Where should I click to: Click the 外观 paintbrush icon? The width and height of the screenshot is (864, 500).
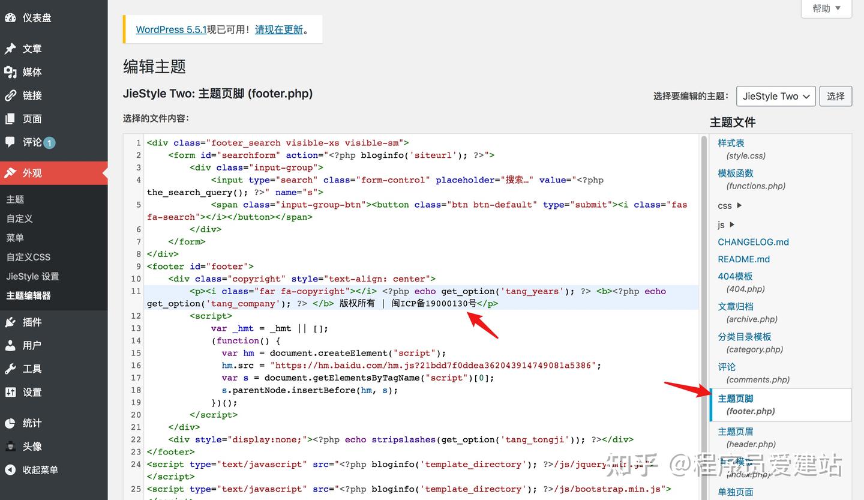[10, 173]
